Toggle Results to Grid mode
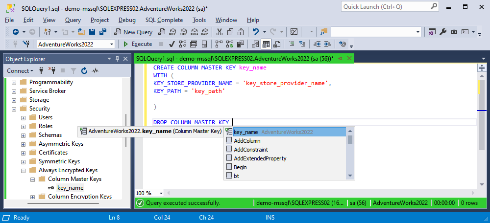This screenshot has width=490, height=223. [266, 44]
